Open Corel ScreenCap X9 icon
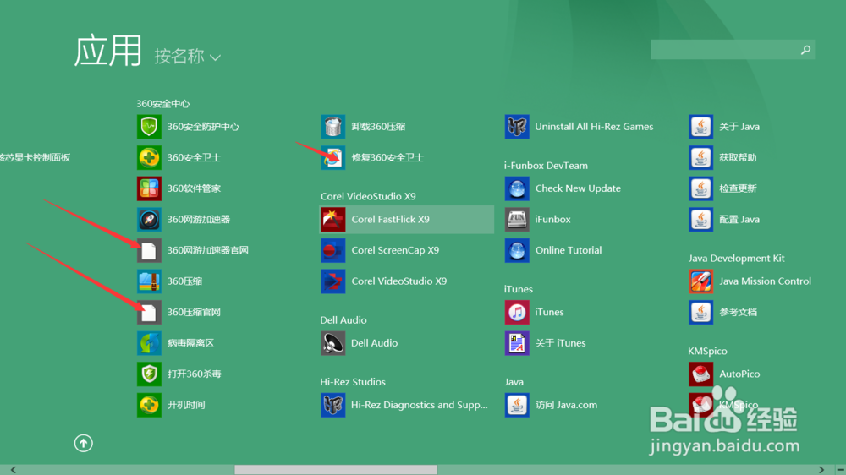The image size is (846, 475). click(x=332, y=250)
